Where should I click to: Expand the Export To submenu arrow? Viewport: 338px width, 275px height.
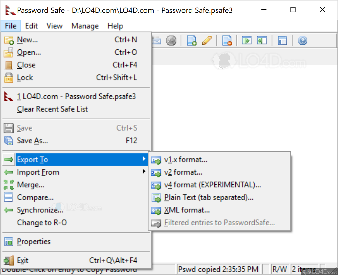tap(144, 159)
